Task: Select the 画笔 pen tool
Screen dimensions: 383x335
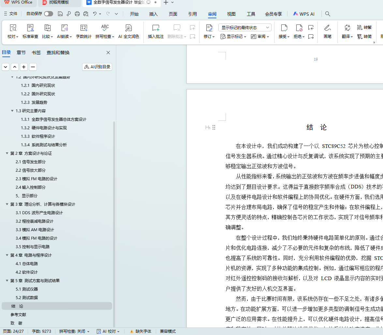Action: click(328, 28)
